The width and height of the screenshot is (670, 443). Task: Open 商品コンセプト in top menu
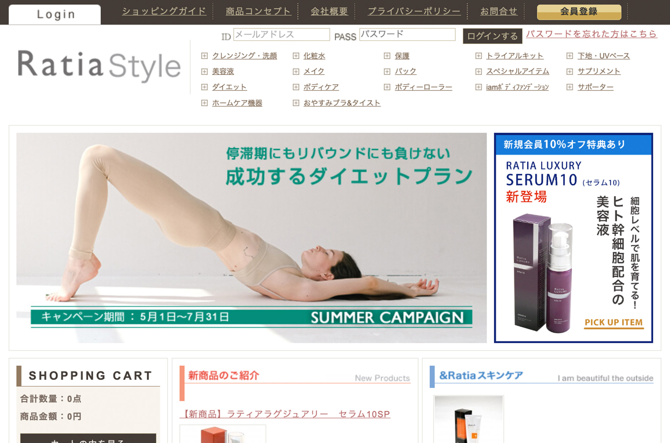[258, 11]
